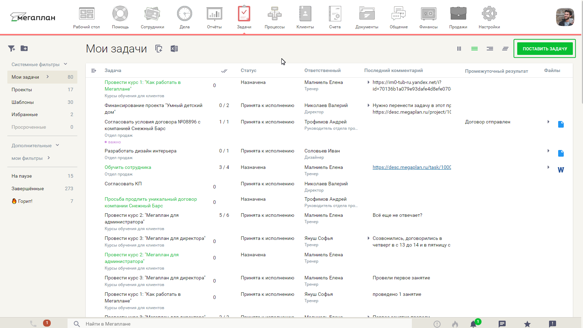583x328 pixels.
Task: Select the indented list view mode
Action: coord(490,49)
